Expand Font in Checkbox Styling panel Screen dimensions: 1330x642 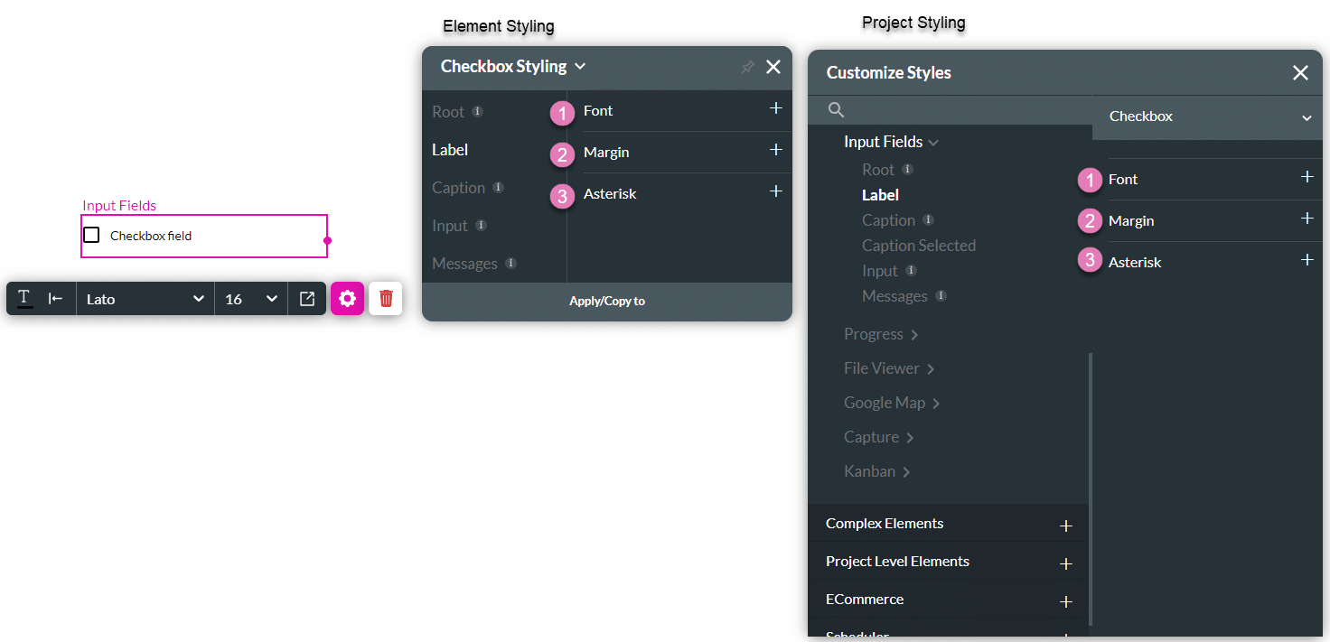pyautogui.click(x=775, y=109)
